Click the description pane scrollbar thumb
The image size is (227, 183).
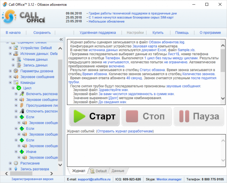(x=223, y=60)
